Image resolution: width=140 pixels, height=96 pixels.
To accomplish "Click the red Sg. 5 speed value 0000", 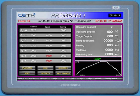I will 49,56.
